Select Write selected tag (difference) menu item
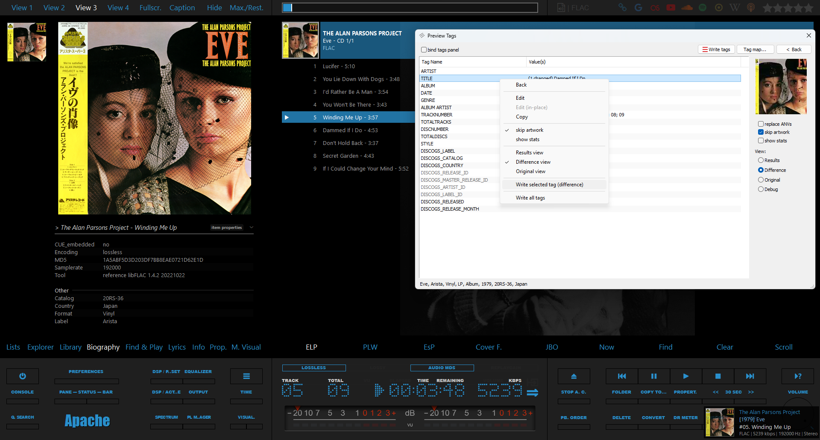Image resolution: width=820 pixels, height=440 pixels. (554, 185)
